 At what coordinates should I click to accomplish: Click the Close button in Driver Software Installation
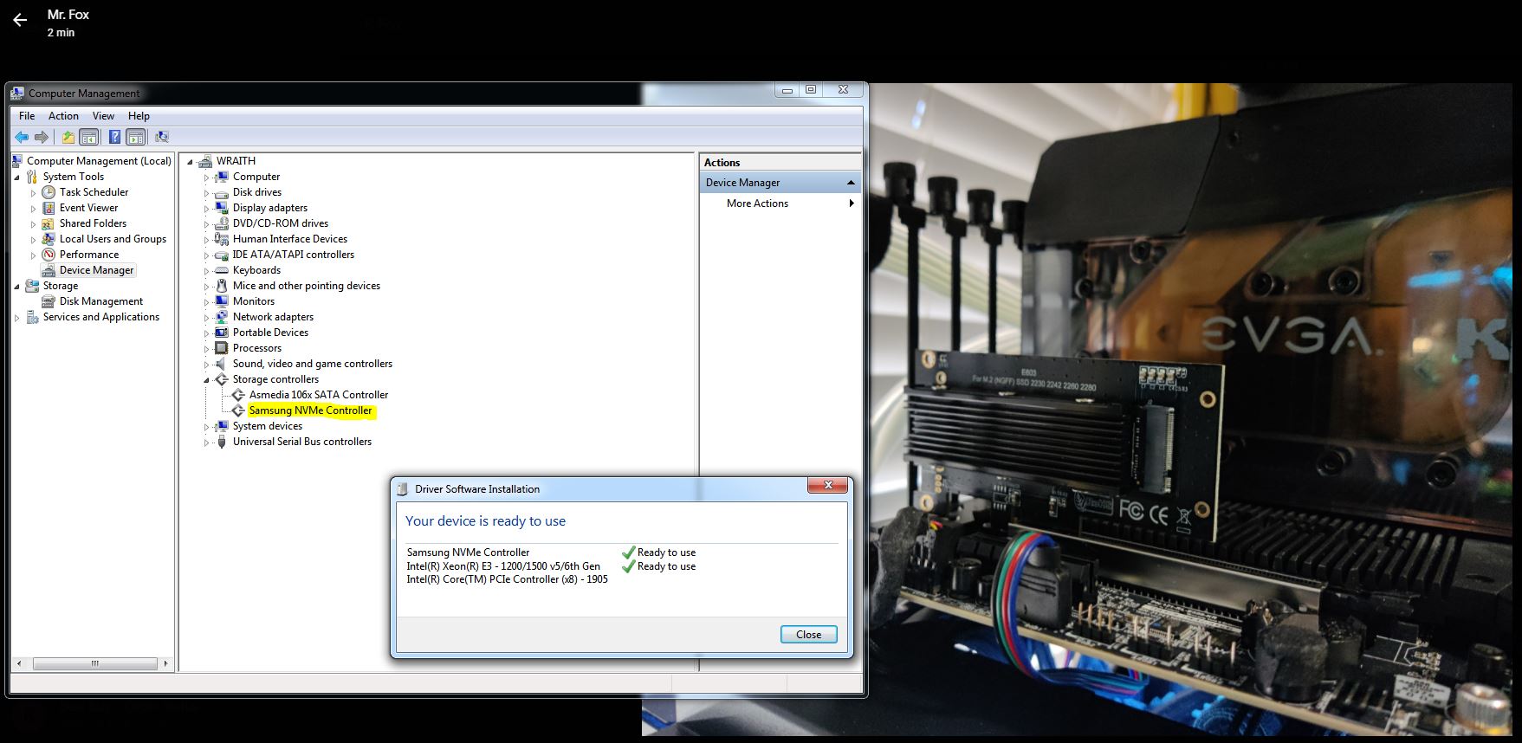tap(808, 635)
